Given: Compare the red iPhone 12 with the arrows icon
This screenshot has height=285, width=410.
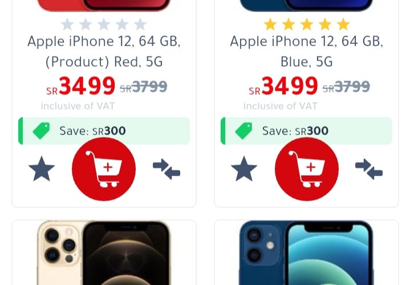Looking at the screenshot, I should coord(167,169).
